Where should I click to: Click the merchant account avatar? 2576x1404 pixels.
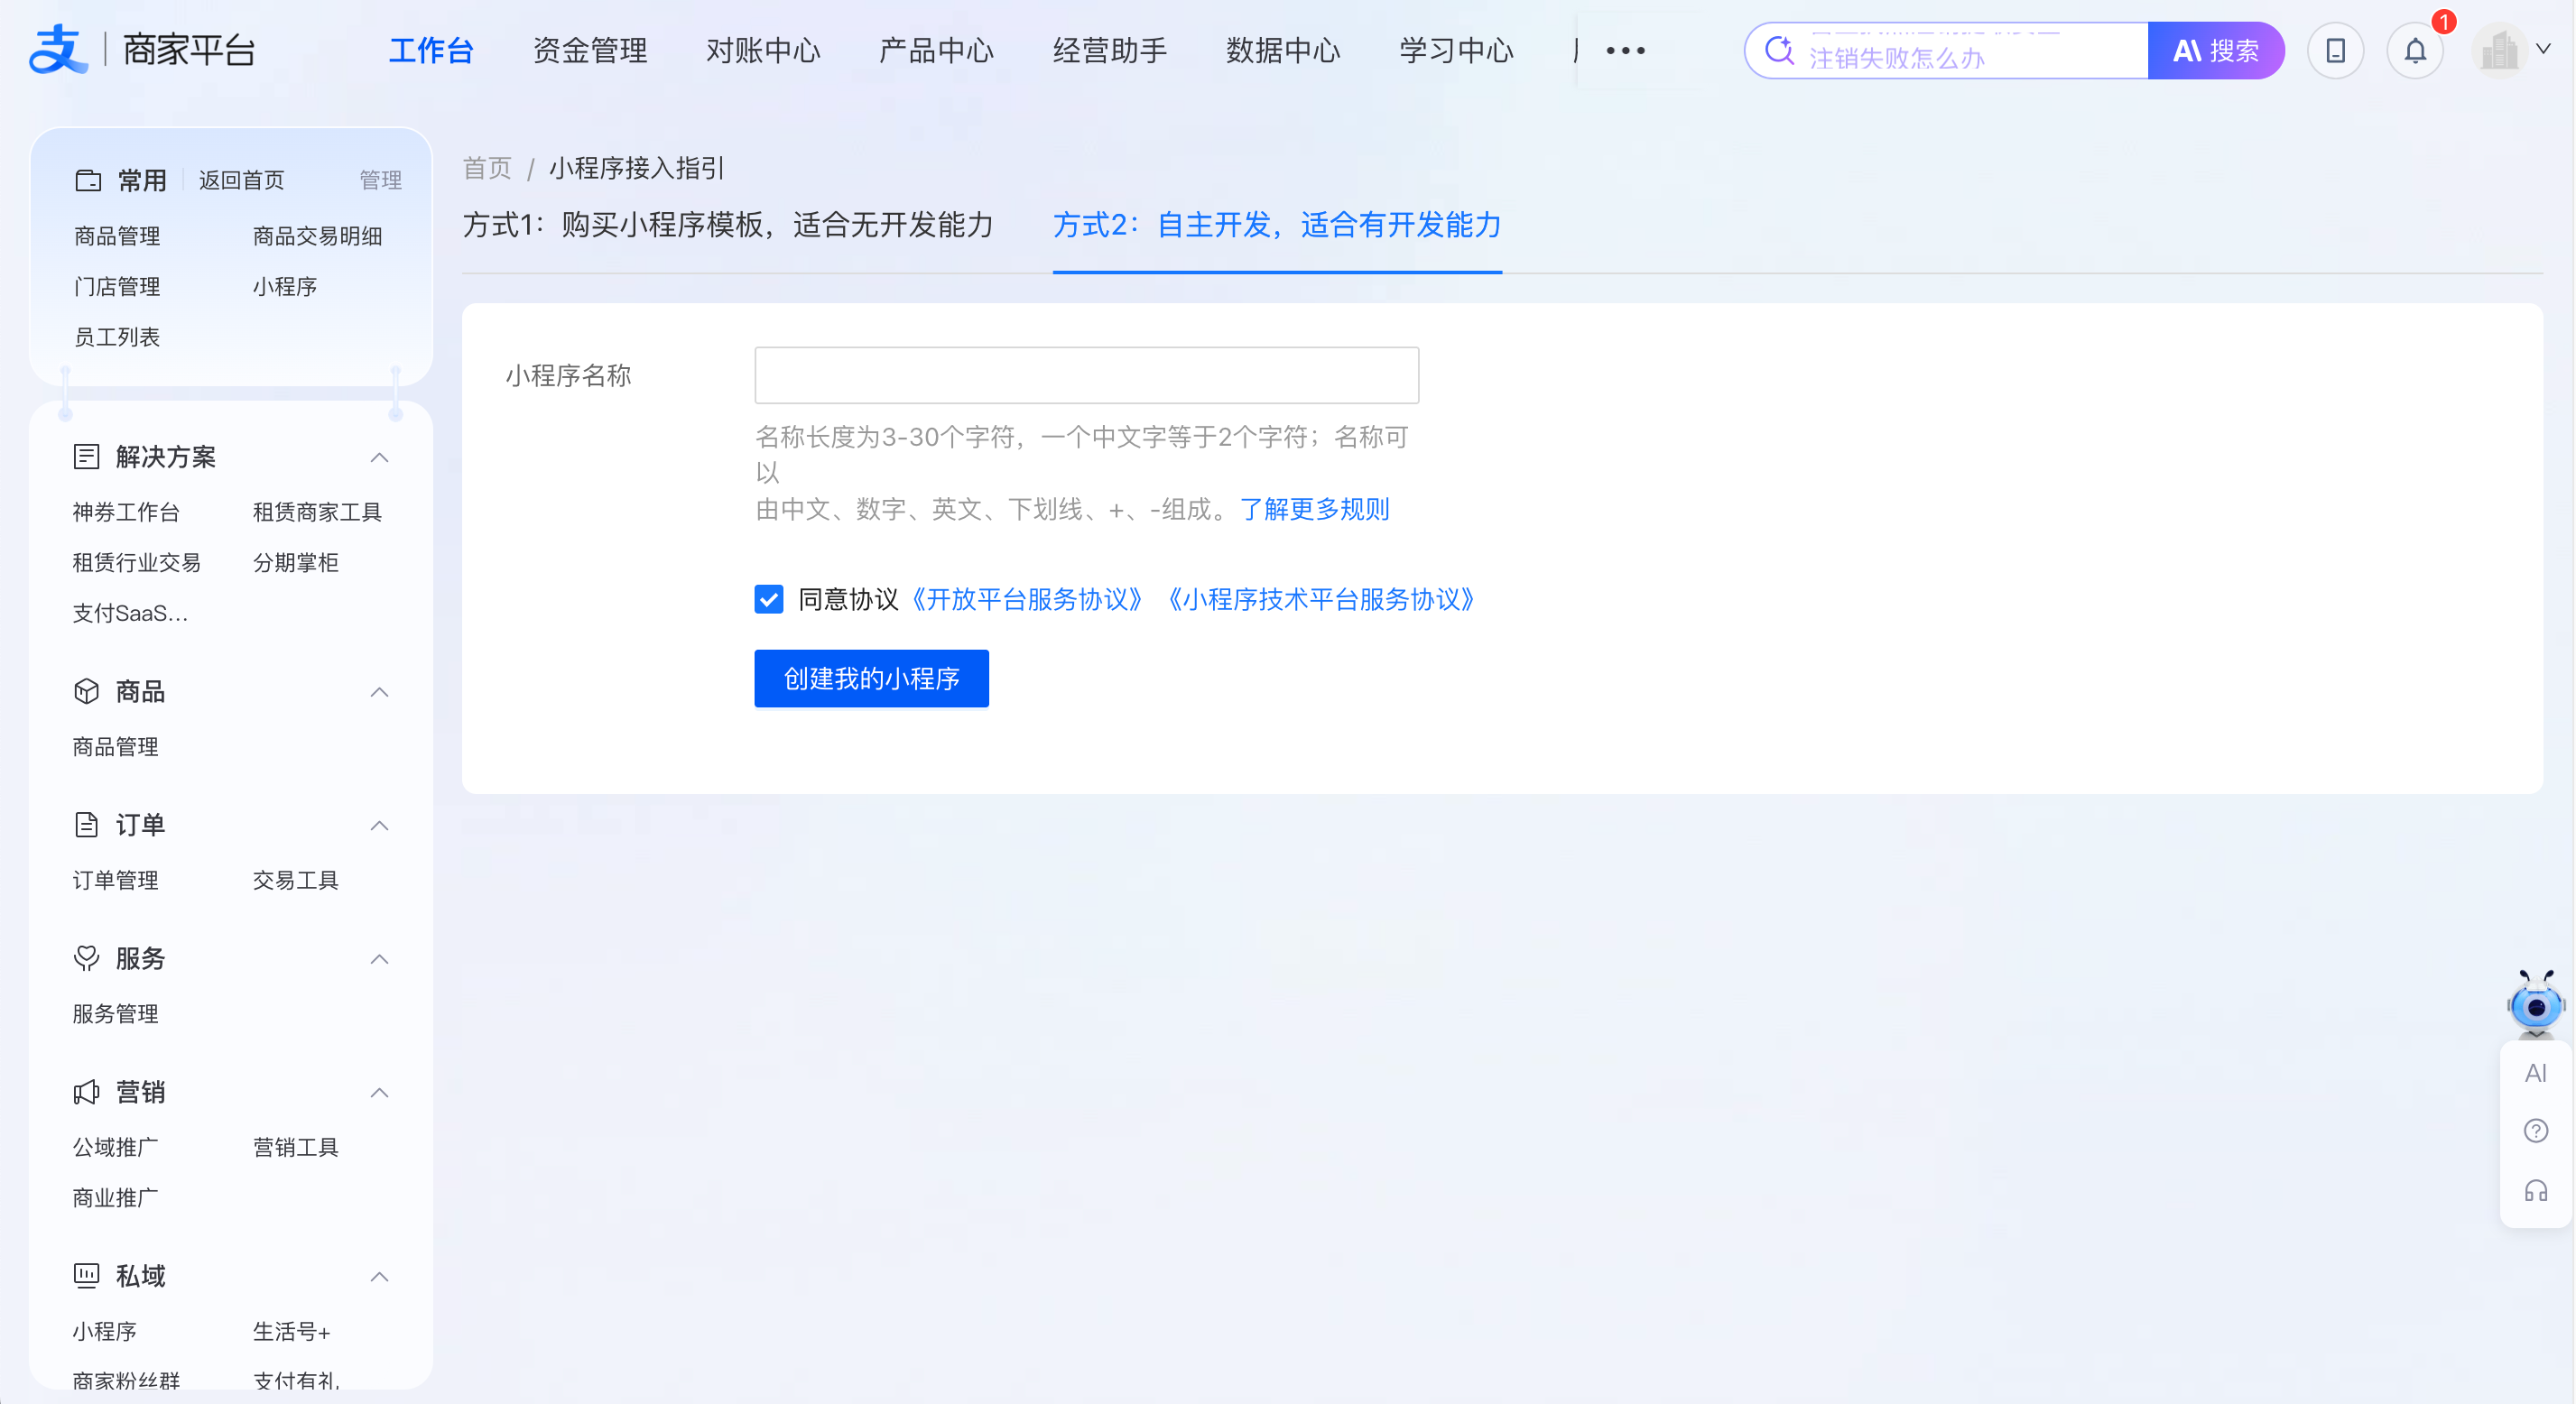click(2499, 50)
